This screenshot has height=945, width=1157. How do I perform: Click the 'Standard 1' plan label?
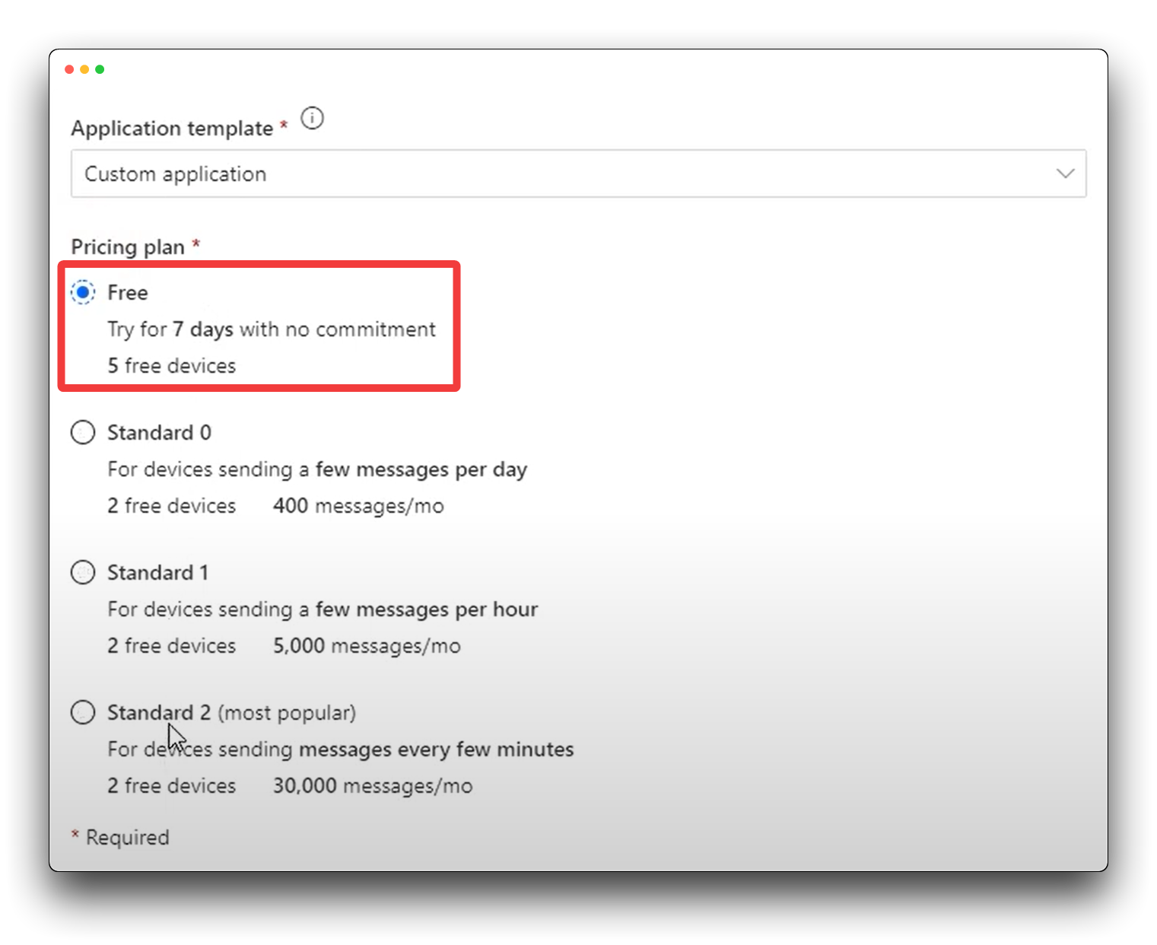[157, 572]
